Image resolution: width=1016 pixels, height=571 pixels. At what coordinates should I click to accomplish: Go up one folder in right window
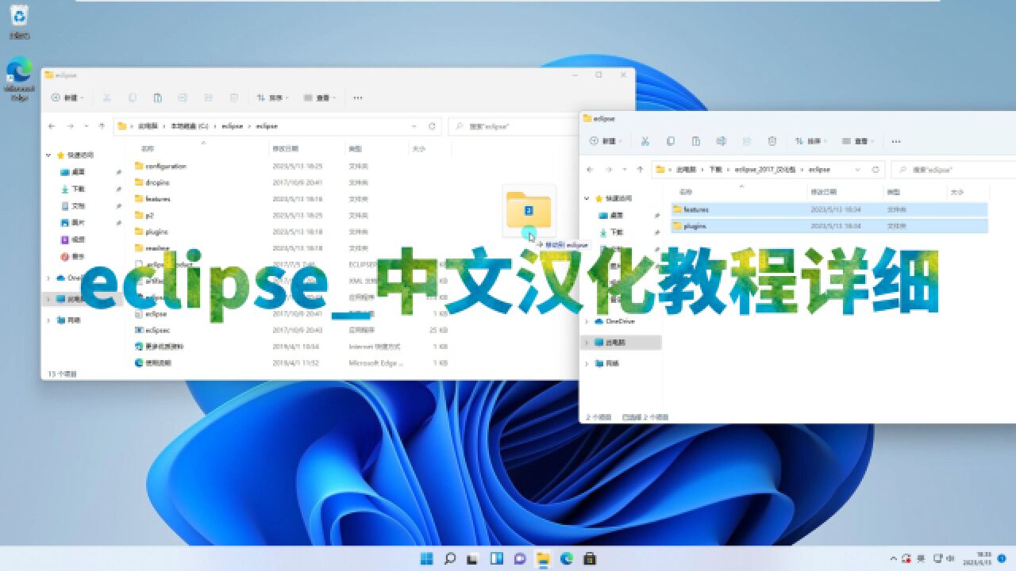(x=640, y=169)
